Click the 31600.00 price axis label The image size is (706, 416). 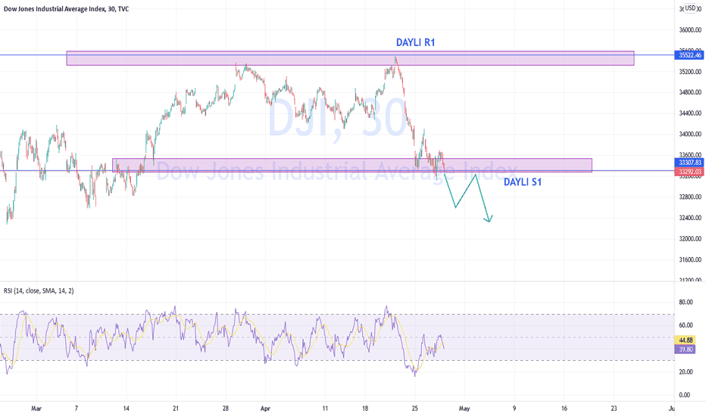pyautogui.click(x=690, y=259)
